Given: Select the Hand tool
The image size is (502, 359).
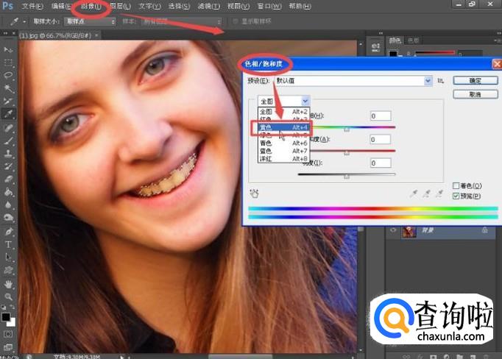Looking at the screenshot, I should coord(9,283).
